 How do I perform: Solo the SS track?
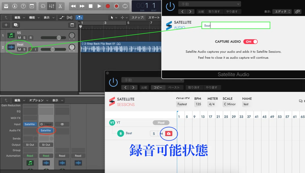(x=24, y=38)
